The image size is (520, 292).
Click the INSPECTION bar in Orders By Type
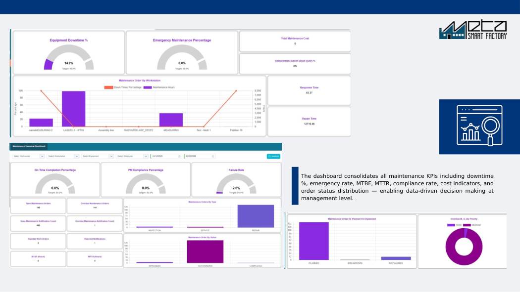click(155, 227)
